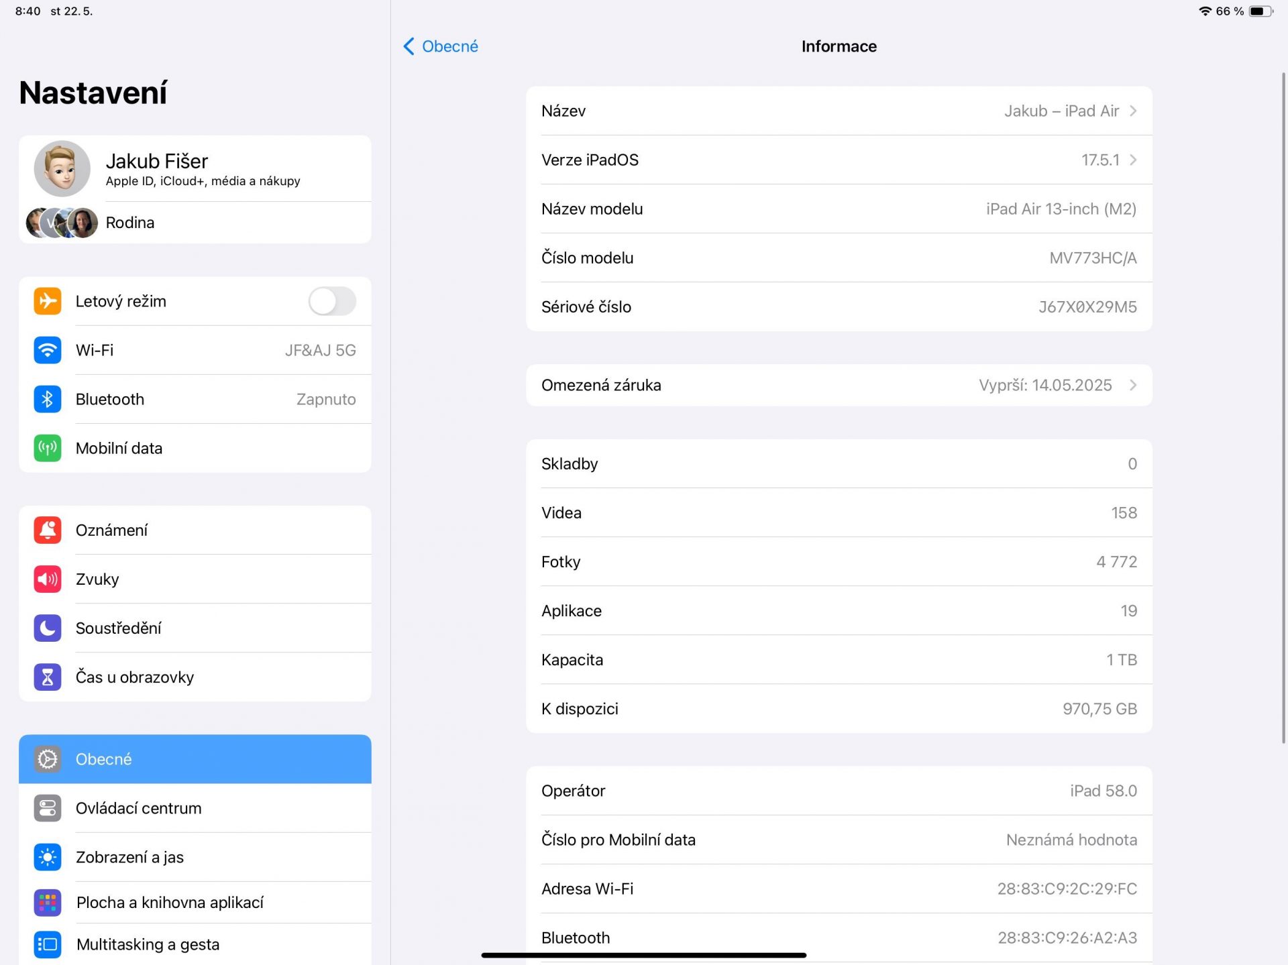Go back using the Obecné chevron arrow
This screenshot has width=1288, height=965.
point(409,46)
